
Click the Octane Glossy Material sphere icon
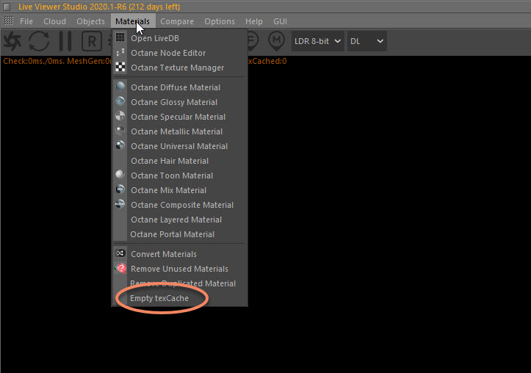(x=120, y=101)
